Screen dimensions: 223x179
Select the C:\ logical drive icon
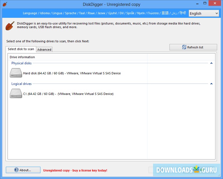pos(16,94)
